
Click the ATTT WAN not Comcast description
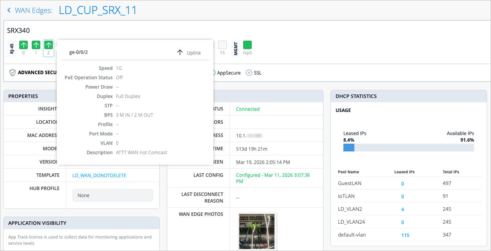[x=141, y=153]
